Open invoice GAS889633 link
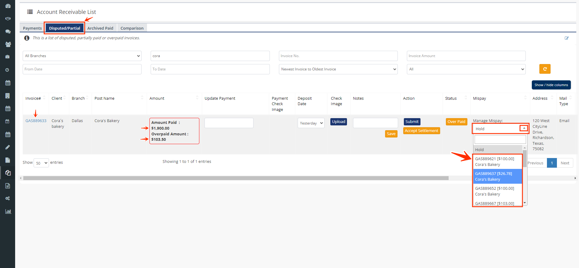This screenshot has width=579, height=268. [x=36, y=121]
